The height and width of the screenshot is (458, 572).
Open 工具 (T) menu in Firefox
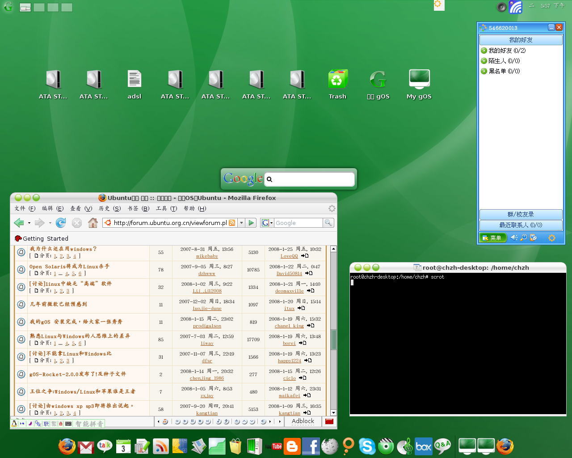pos(167,208)
